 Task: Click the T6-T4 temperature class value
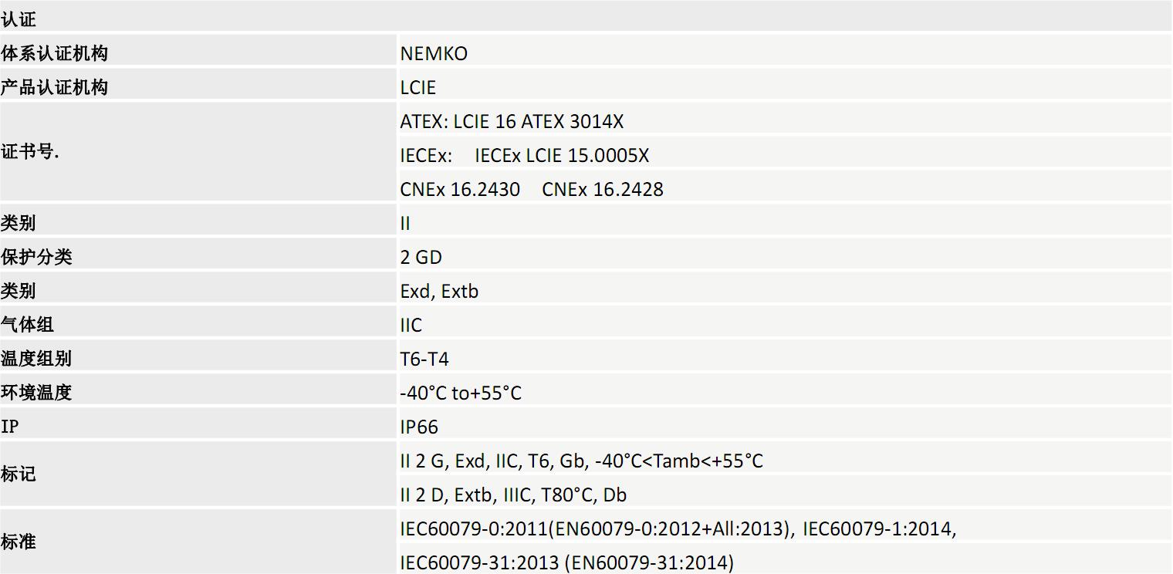coord(424,359)
